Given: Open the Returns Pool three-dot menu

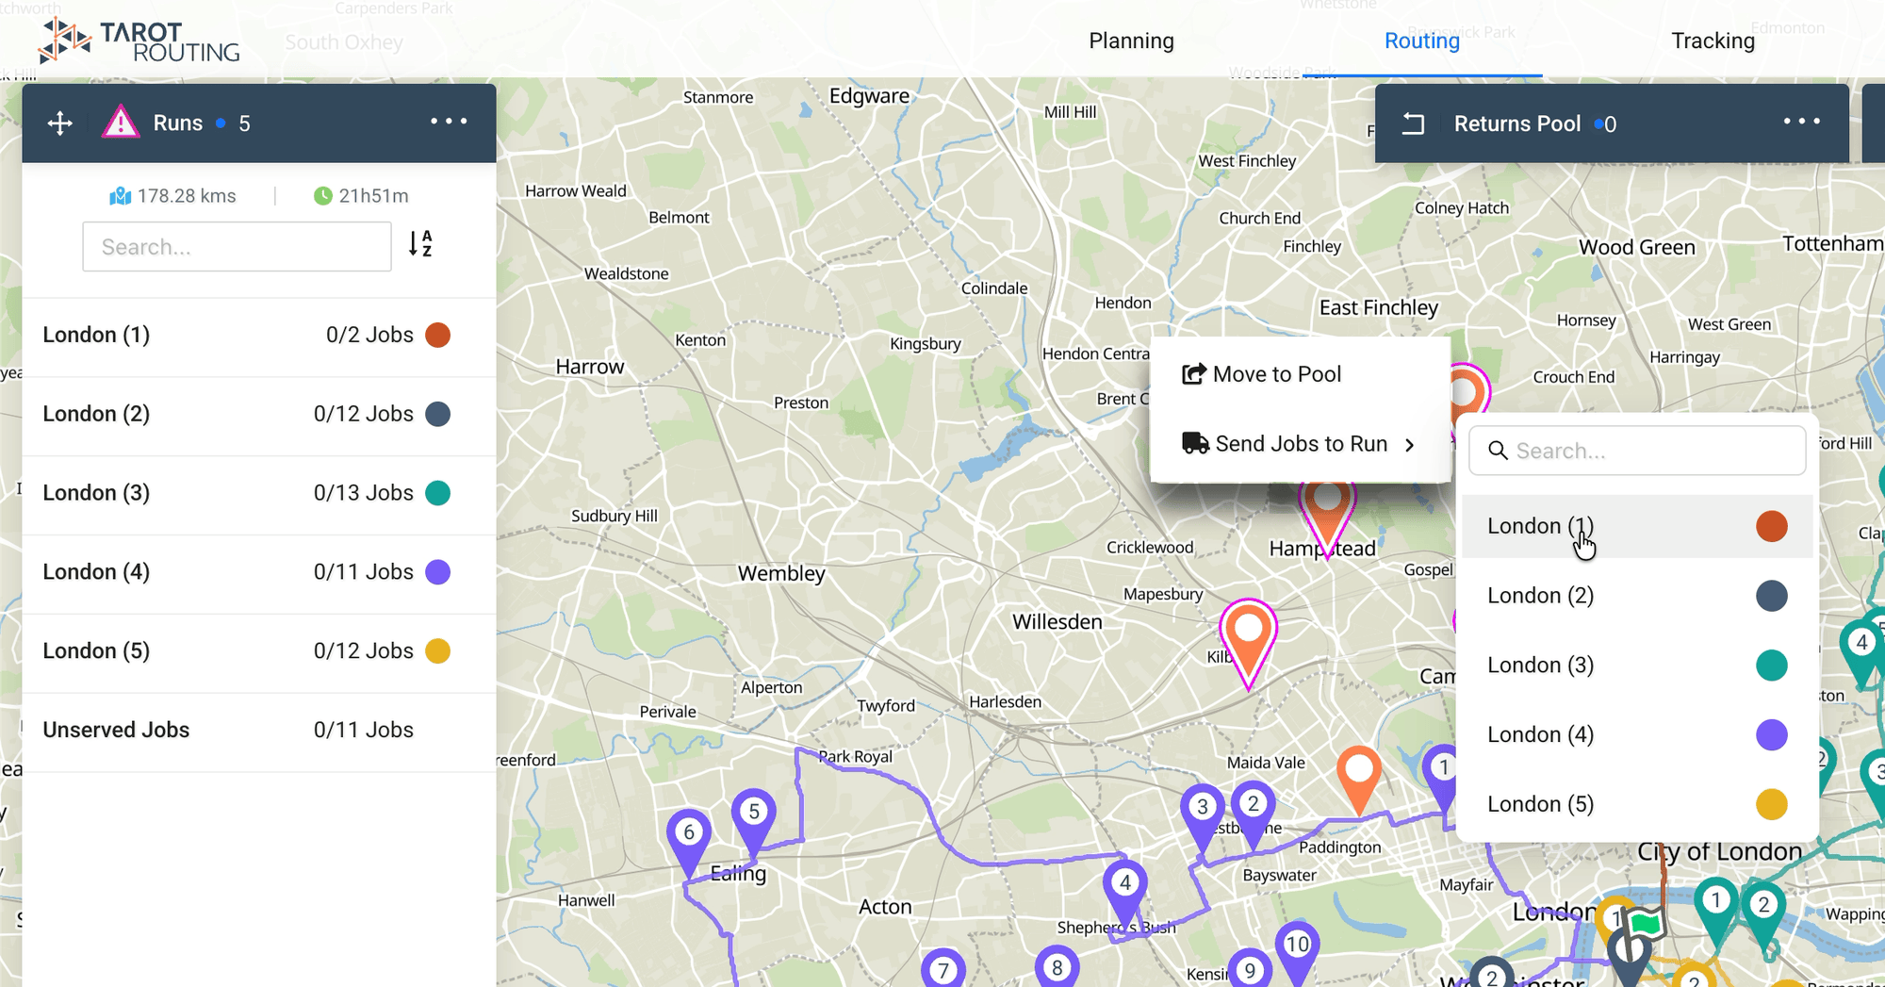Looking at the screenshot, I should click(1801, 122).
